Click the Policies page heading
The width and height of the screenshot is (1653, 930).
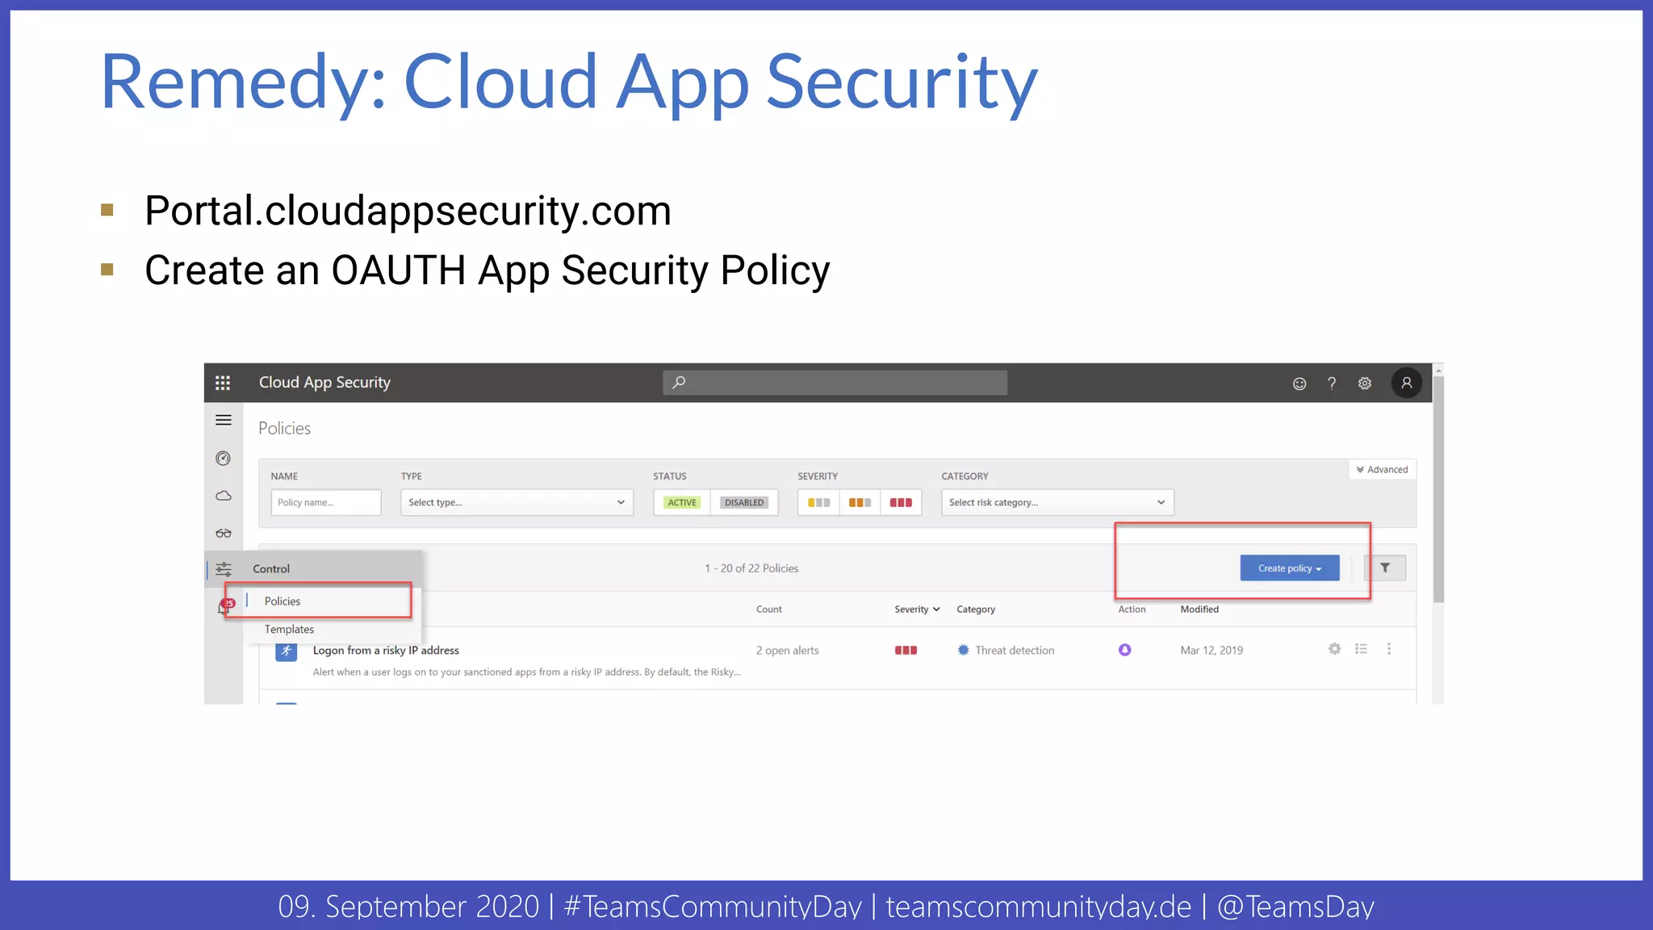[x=284, y=429]
